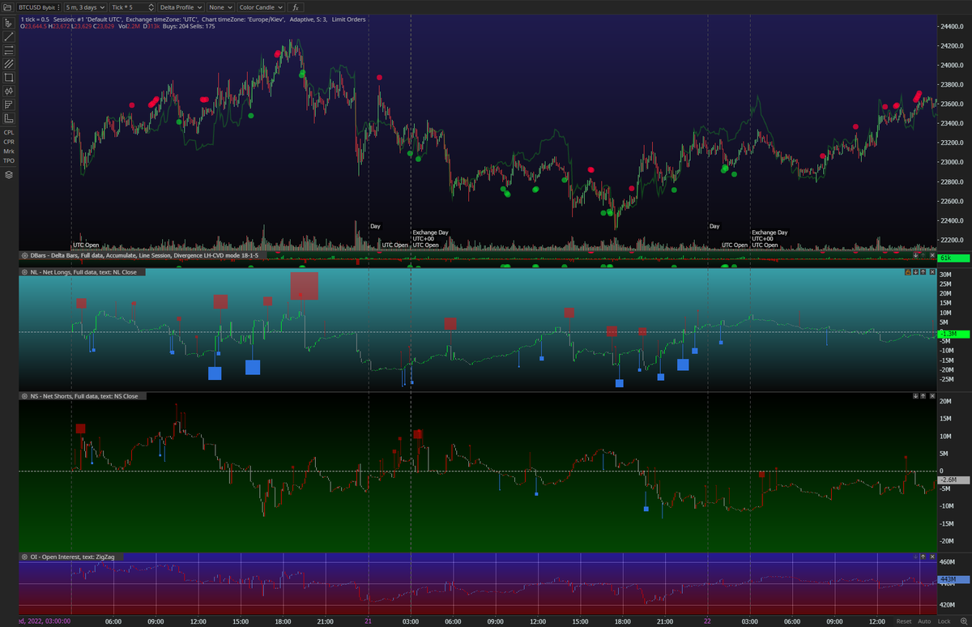
Task: Open the None dropdown in top toolbar
Action: (220, 7)
